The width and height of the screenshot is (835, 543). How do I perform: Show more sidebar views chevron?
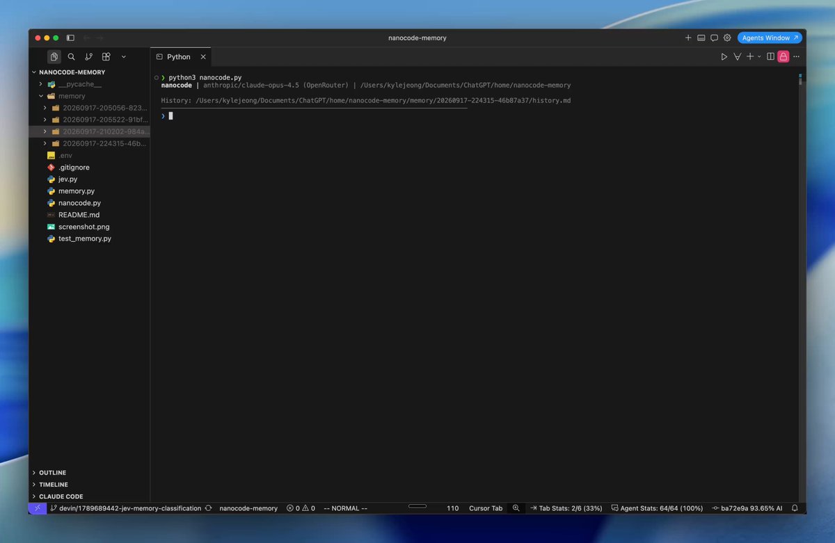[x=124, y=57]
